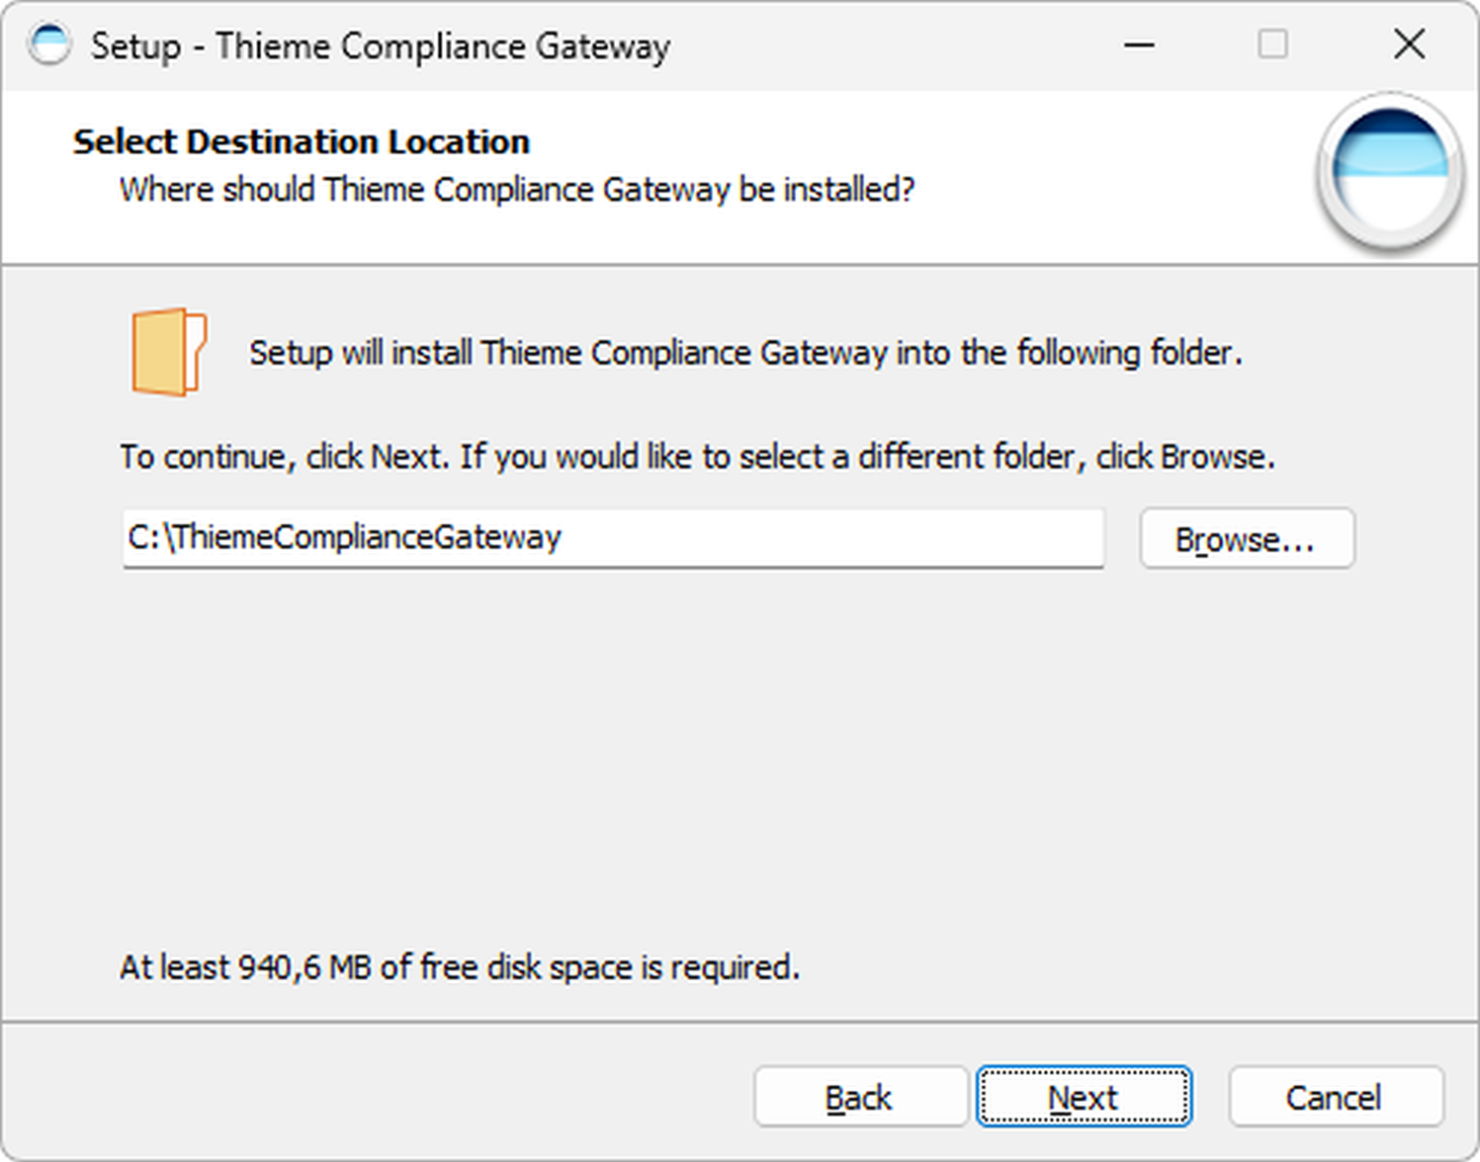Close the Setup wizard window

[x=1409, y=44]
